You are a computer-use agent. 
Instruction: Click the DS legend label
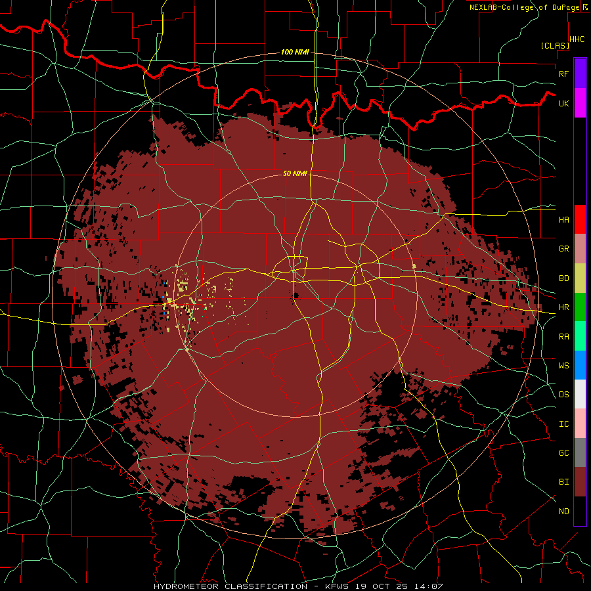[563, 395]
